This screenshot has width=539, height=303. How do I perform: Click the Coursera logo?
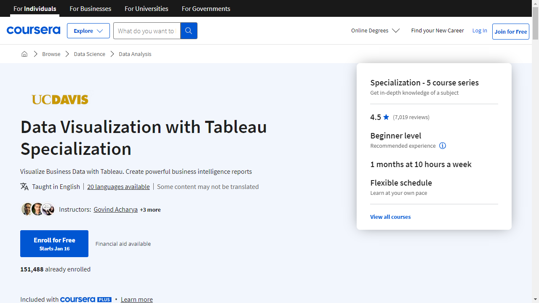33,30
